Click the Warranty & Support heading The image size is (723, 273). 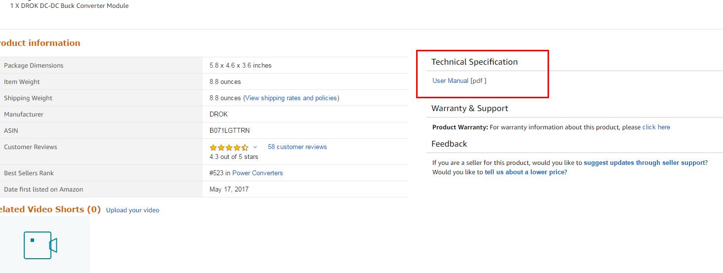(x=469, y=109)
